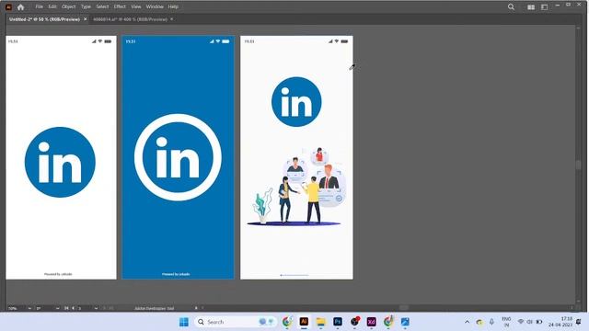Open the Window menu
The height and width of the screenshot is (331, 589).
tap(155, 6)
